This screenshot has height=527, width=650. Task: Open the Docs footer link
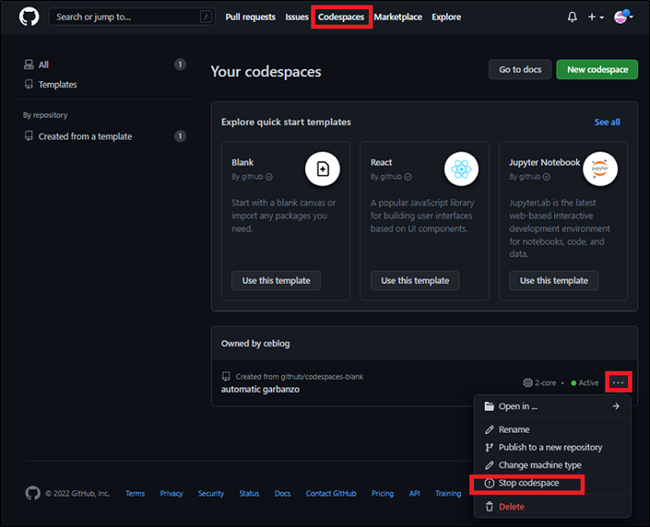(x=282, y=493)
